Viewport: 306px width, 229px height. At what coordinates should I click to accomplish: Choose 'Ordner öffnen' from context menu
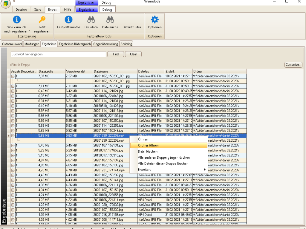point(148,146)
